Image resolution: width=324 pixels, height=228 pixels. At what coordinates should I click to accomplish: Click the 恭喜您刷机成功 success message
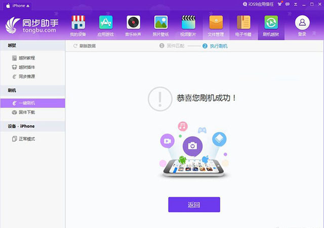tap(206, 98)
